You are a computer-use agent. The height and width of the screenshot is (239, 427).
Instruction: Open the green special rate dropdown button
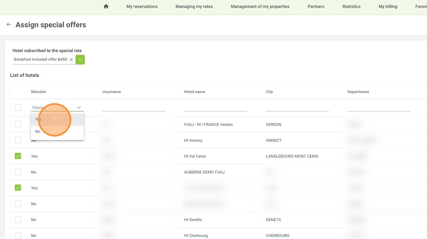pos(80,60)
